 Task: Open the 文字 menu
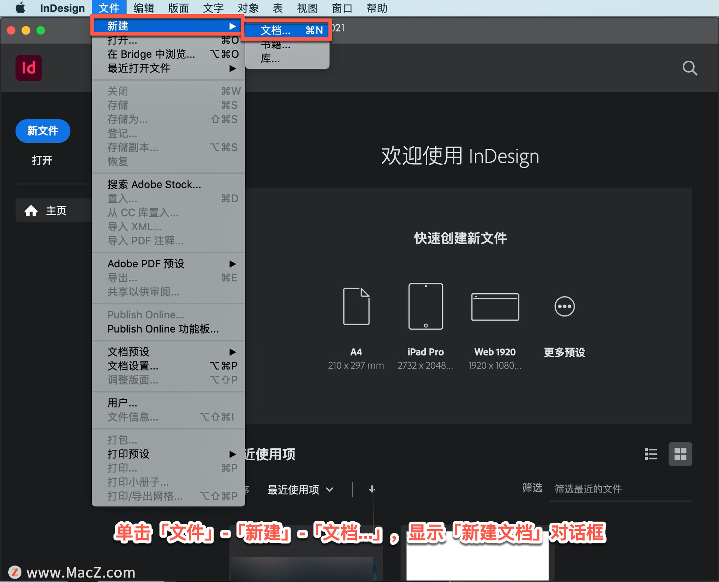(x=213, y=8)
